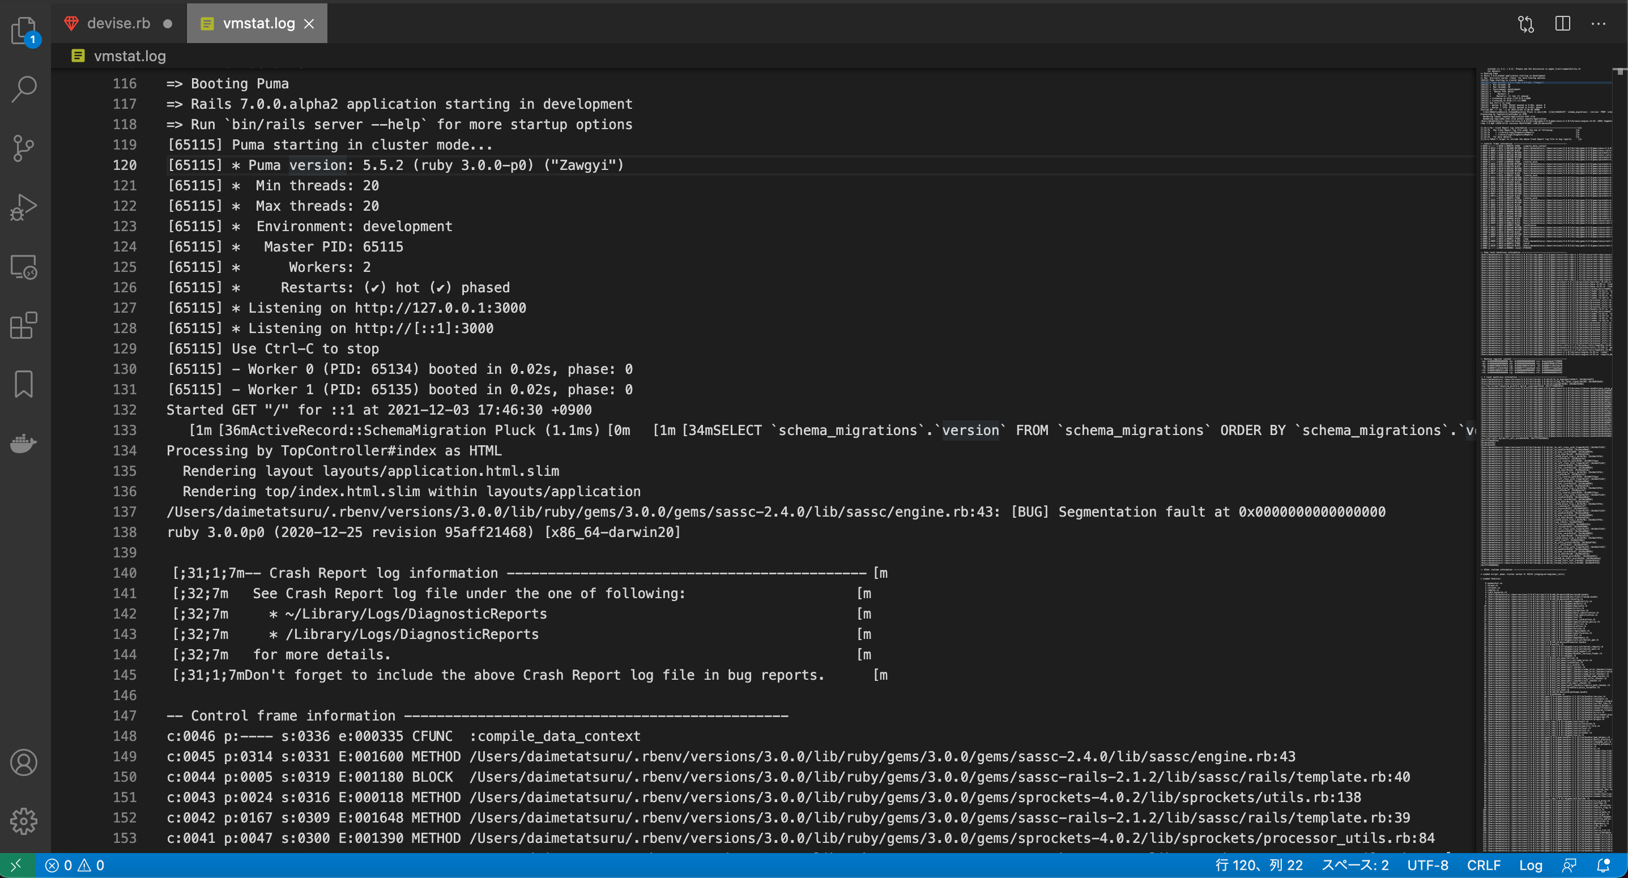The width and height of the screenshot is (1628, 878).
Task: Open the Explorer view in activity bar
Action: [24, 29]
